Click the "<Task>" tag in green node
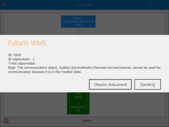169x127 pixels. [78, 94]
